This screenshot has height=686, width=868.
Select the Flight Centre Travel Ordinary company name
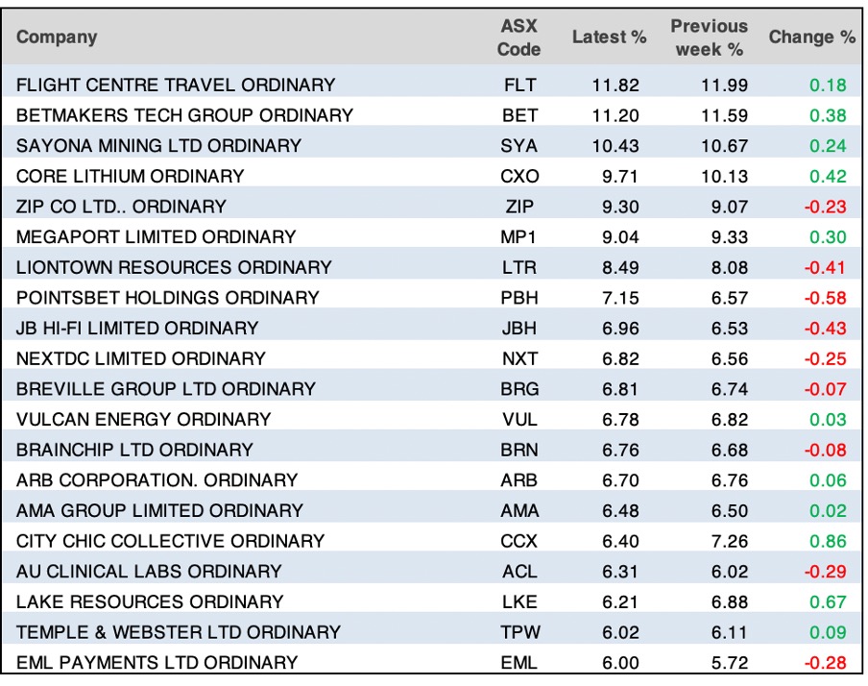pos(176,85)
